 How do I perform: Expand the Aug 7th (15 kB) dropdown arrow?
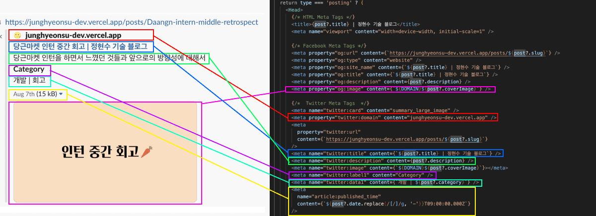pos(61,94)
